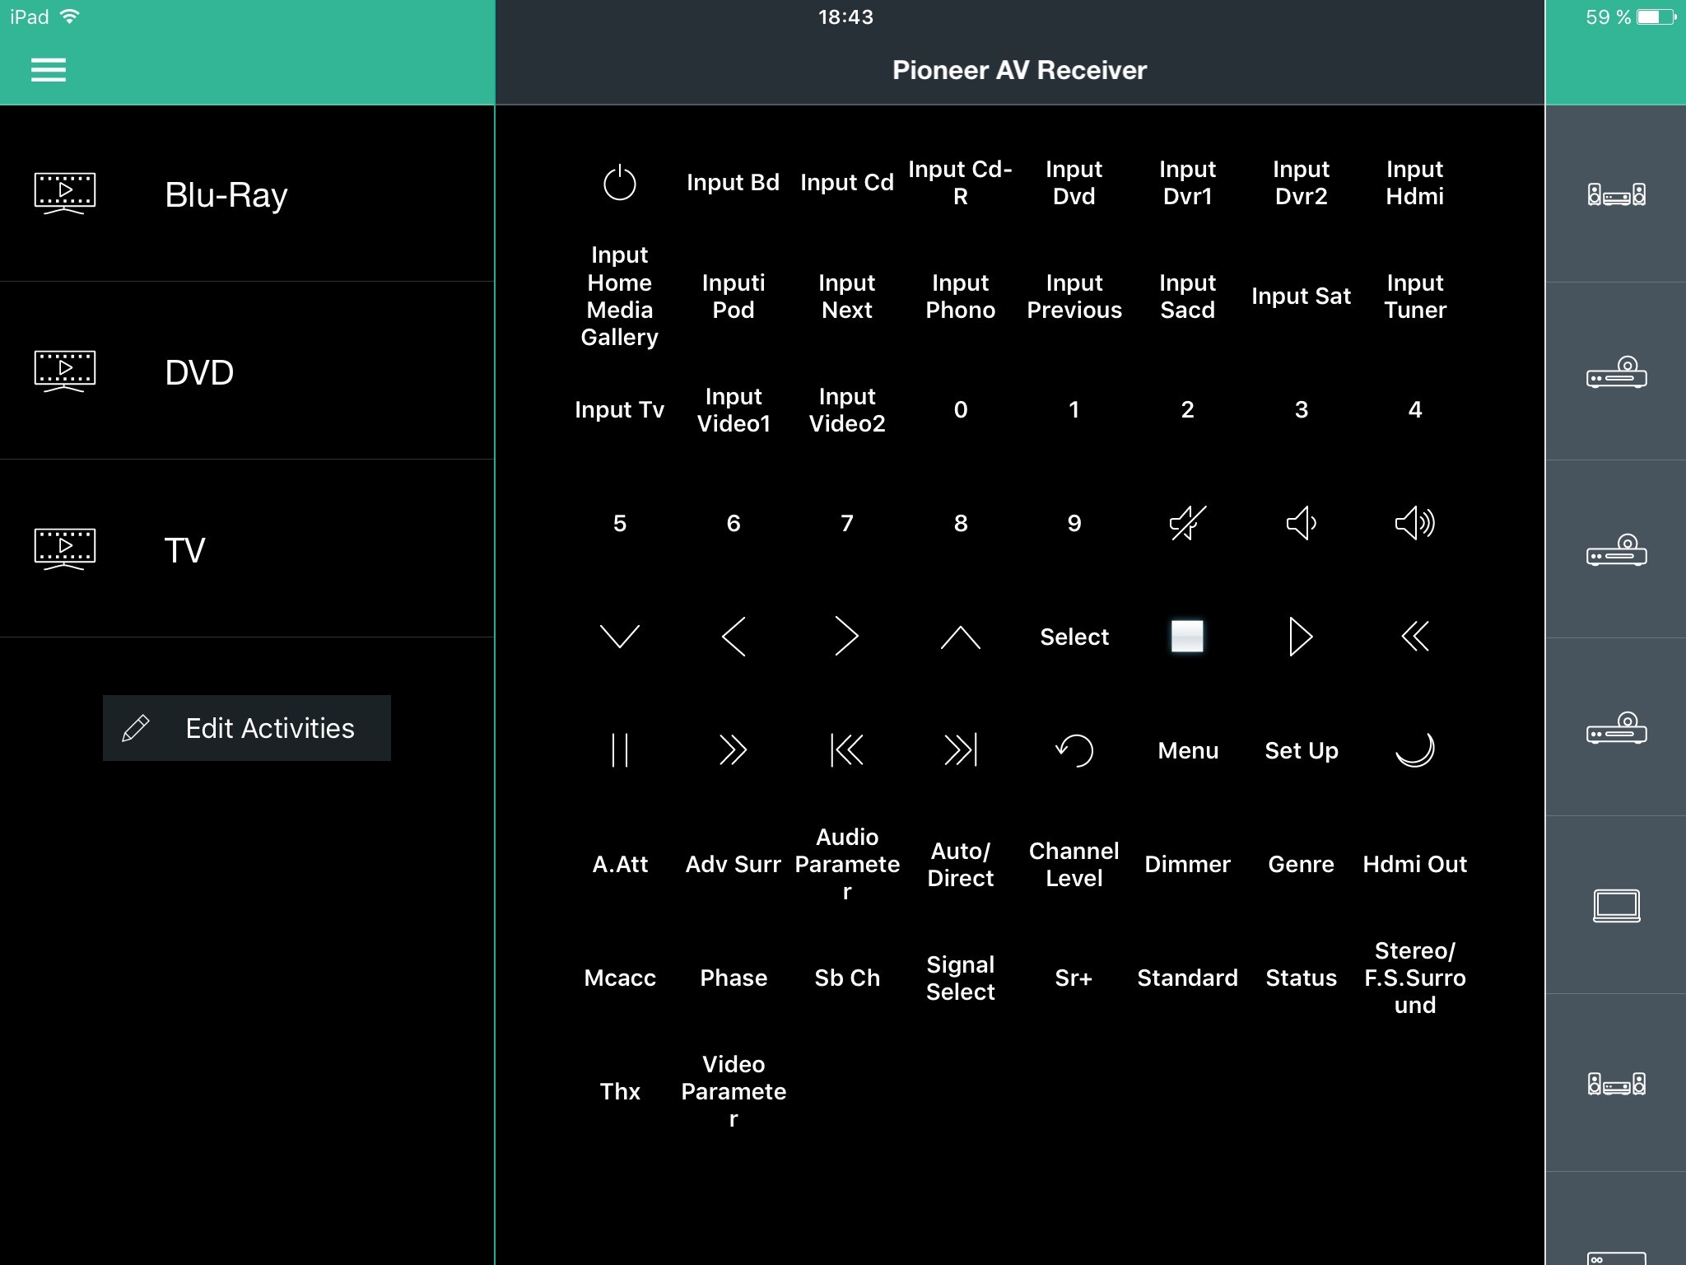This screenshot has width=1686, height=1265.
Task: Tap the Dimmer button
Action: pyautogui.click(x=1188, y=864)
